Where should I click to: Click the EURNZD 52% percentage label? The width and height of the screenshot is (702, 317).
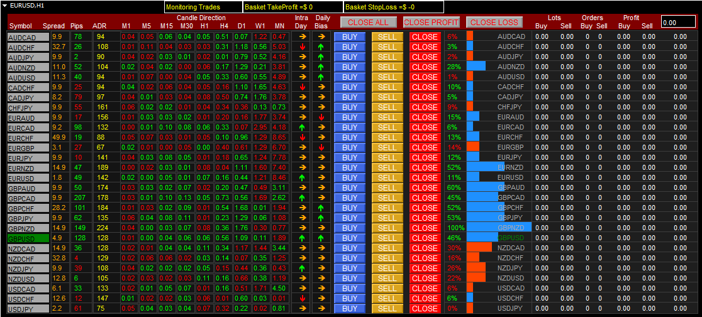[x=454, y=167]
